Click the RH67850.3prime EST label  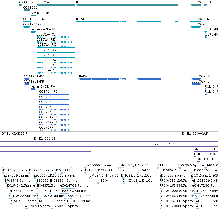tap(22, 191)
